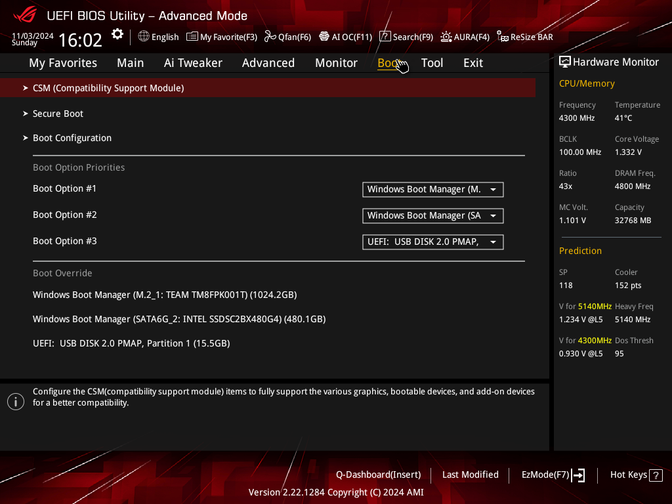Open the My Favorites tab
672x504 pixels.
(63, 63)
